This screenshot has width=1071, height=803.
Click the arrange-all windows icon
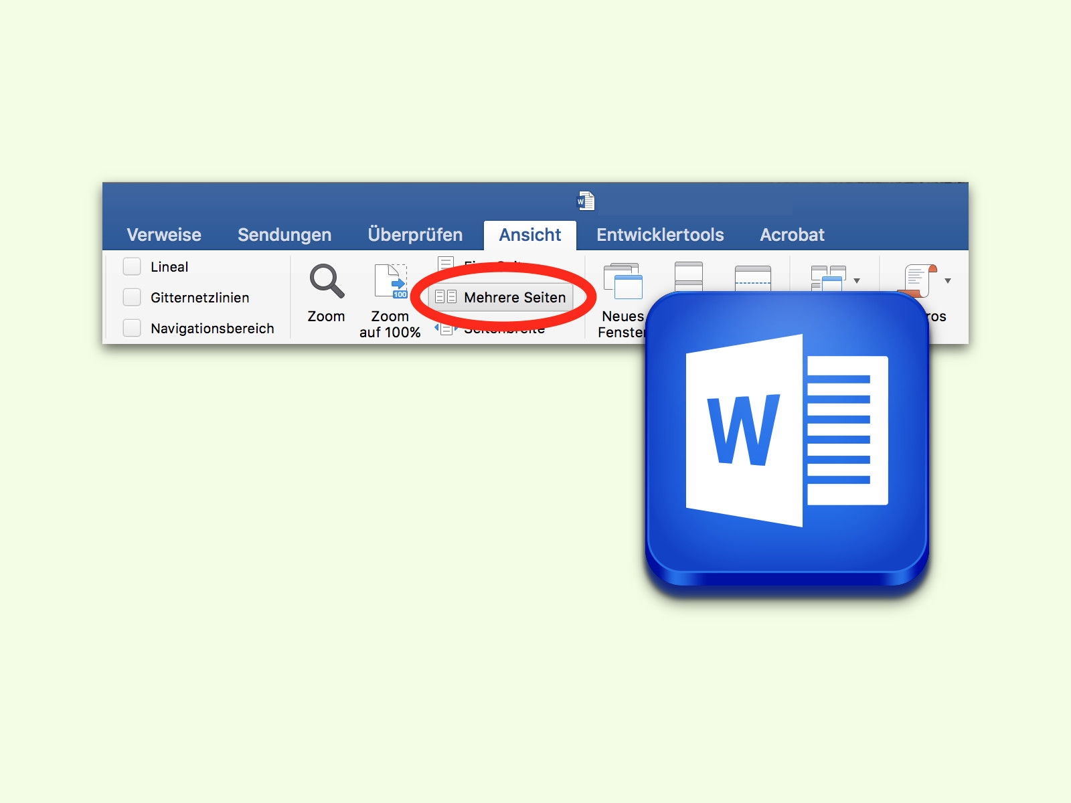click(x=689, y=276)
